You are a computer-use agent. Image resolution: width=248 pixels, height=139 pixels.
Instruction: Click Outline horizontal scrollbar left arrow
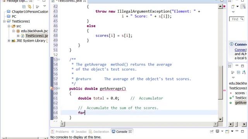click(231, 124)
